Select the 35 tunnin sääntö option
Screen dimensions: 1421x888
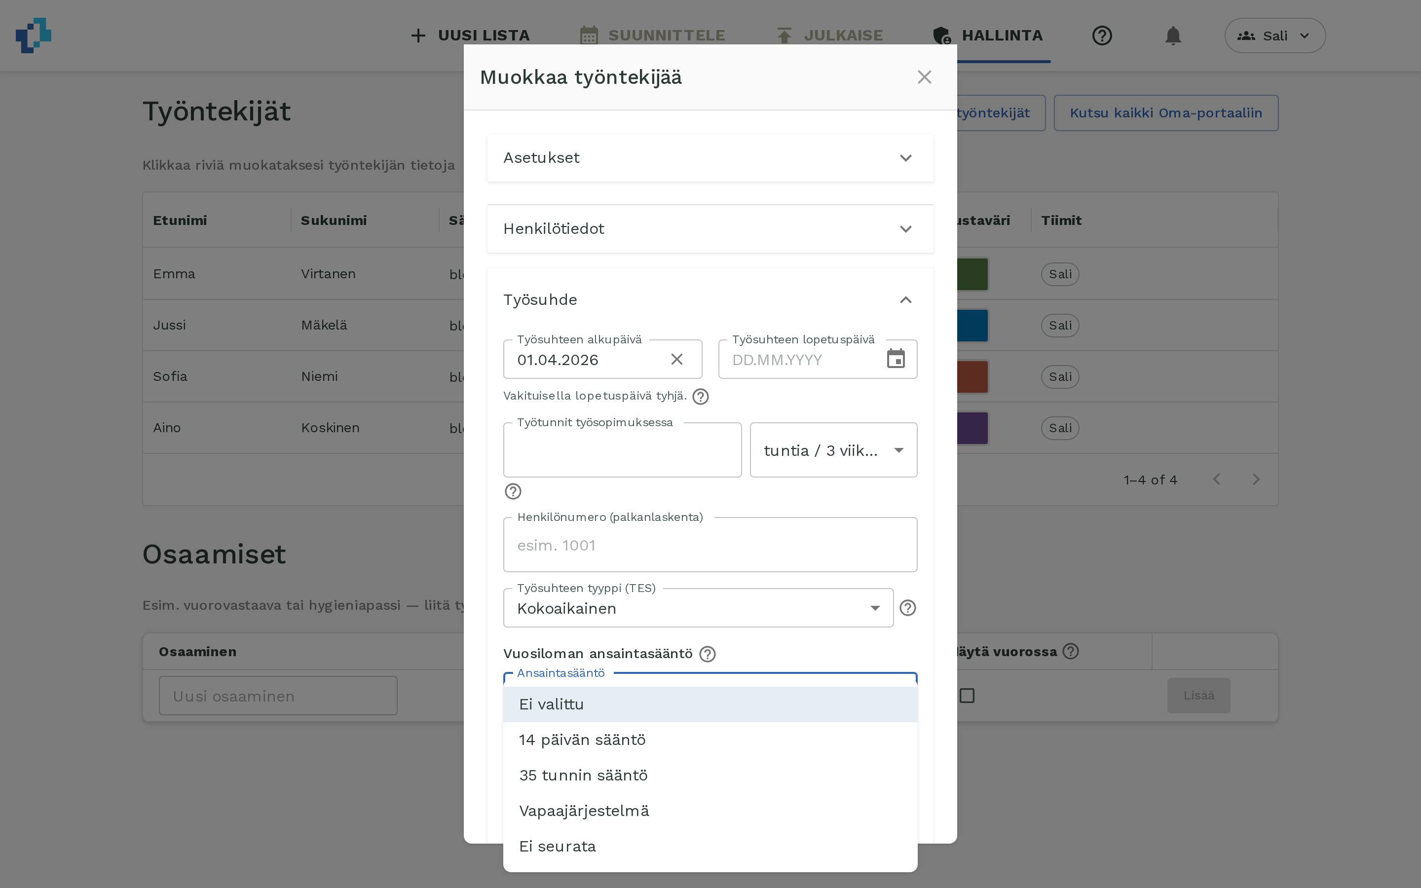pyautogui.click(x=710, y=775)
